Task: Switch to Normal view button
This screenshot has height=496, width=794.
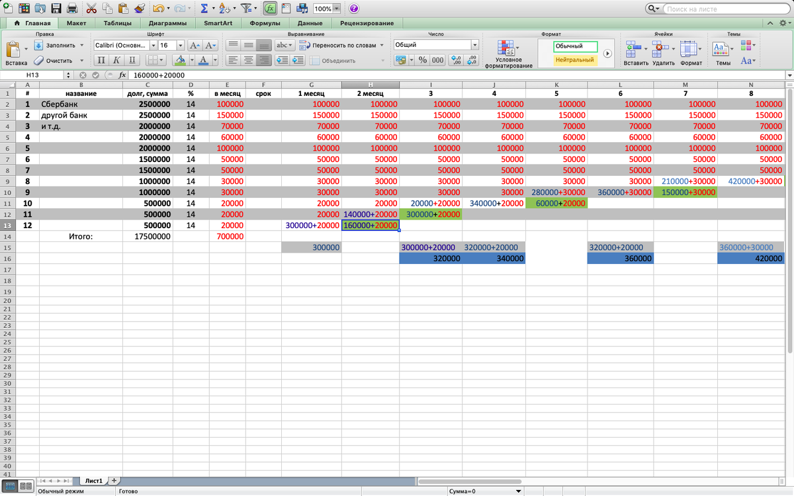Action: (x=11, y=486)
